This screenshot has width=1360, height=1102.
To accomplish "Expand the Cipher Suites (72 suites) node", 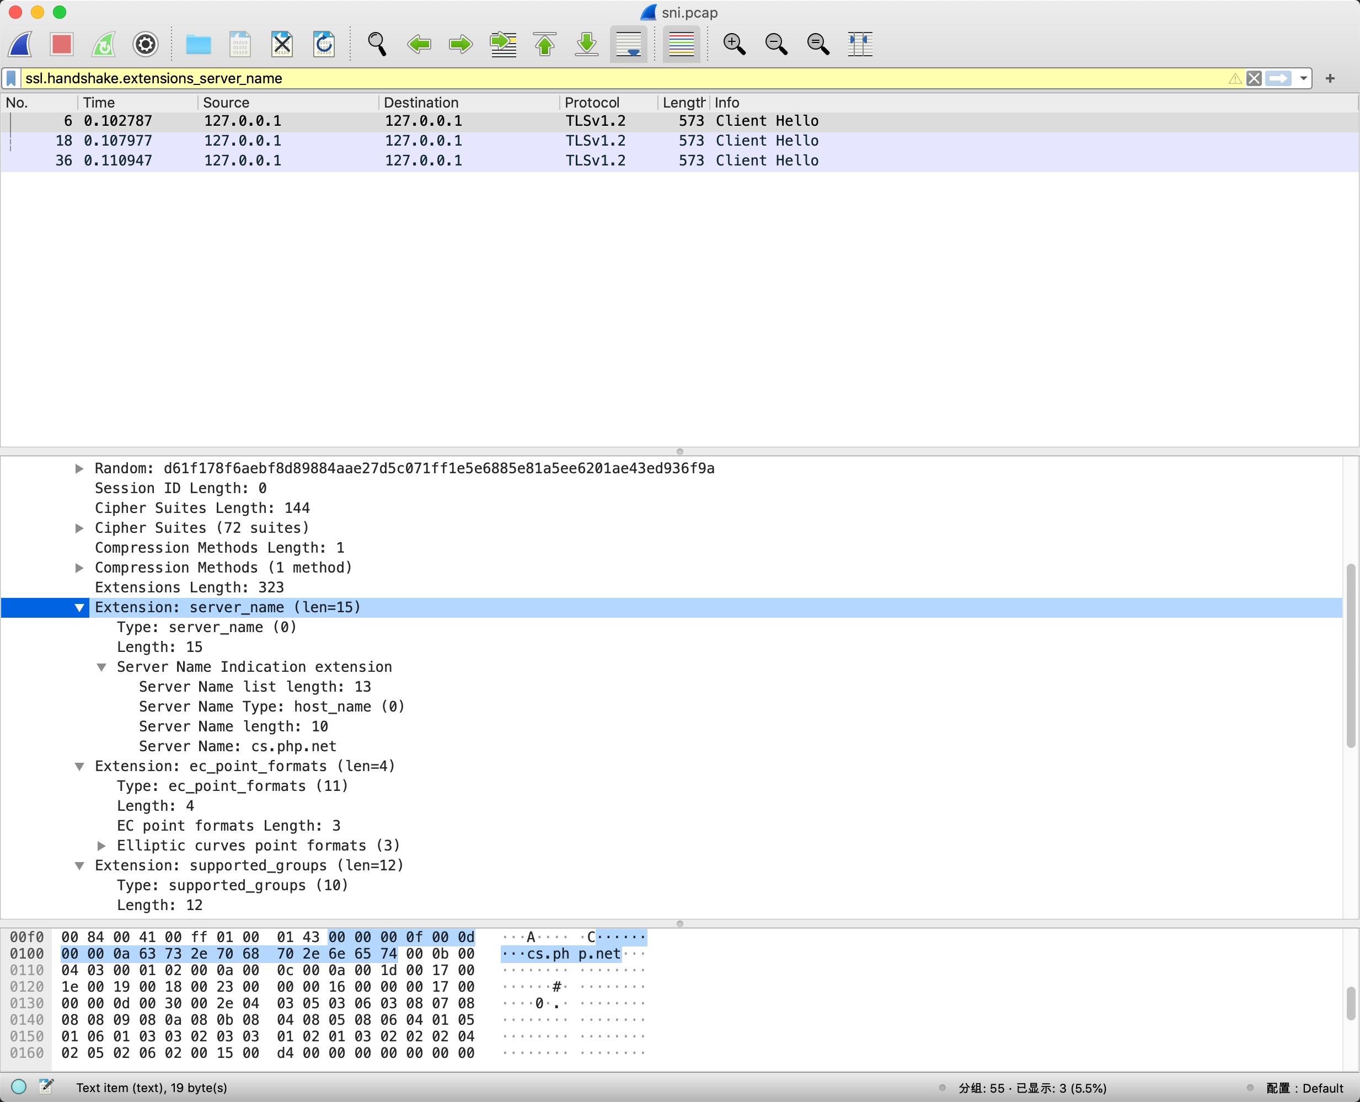I will (79, 528).
